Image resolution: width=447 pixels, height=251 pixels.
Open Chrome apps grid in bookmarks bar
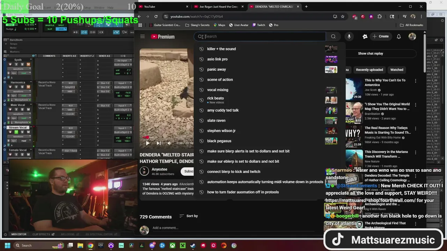pos(140,25)
